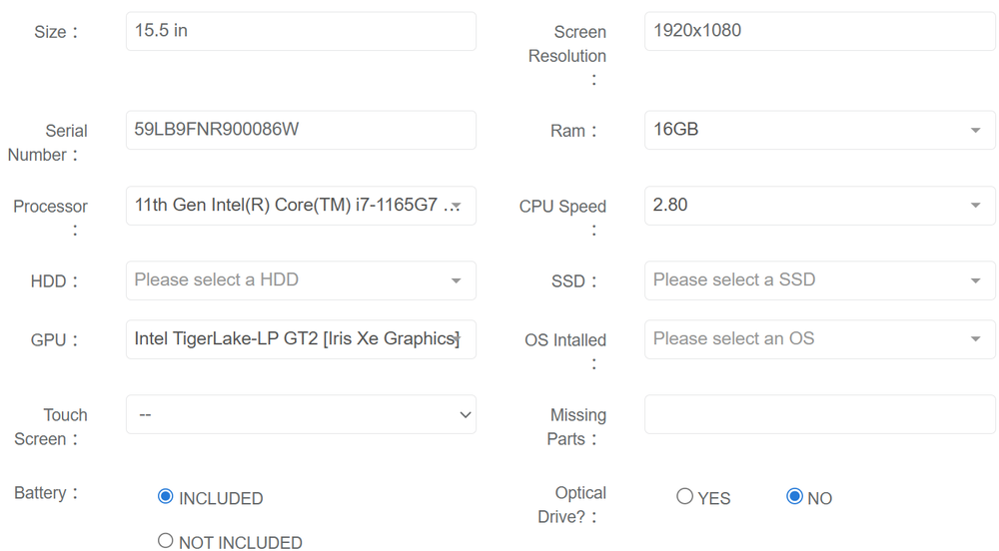Click the GPU text field
The height and width of the screenshot is (551, 999).
point(300,339)
